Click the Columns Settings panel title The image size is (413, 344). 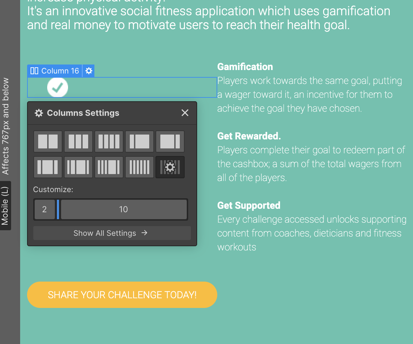pos(83,113)
